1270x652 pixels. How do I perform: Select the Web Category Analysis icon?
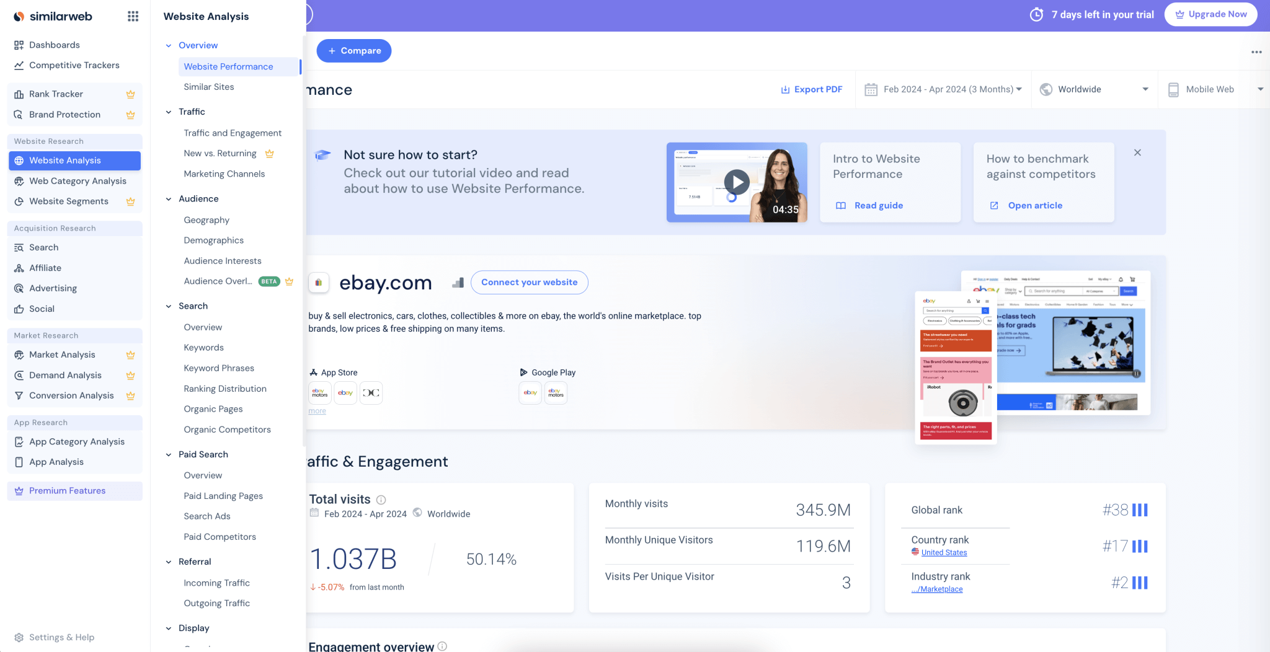tap(19, 181)
